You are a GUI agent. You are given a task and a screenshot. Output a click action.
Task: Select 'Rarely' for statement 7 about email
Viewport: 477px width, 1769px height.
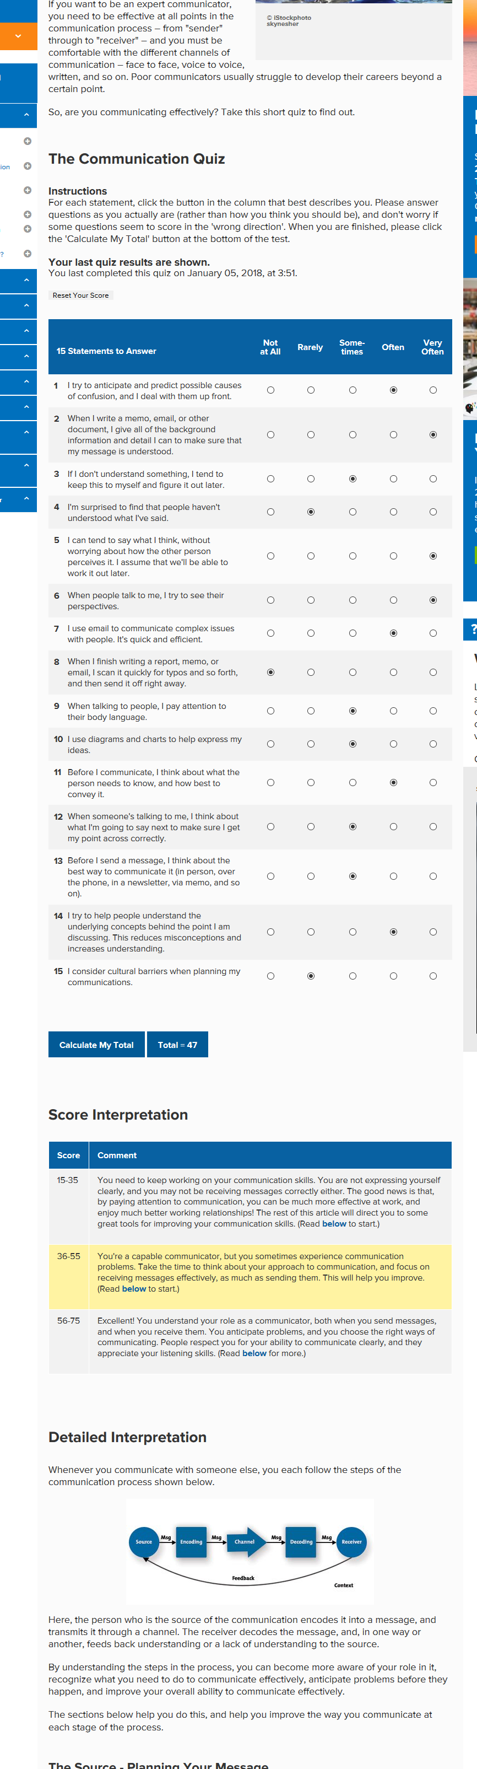point(311,633)
